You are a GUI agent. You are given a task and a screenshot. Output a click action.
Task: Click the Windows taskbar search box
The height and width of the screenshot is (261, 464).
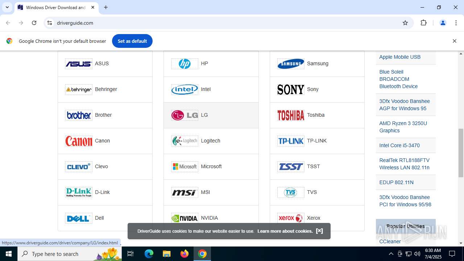click(70, 254)
